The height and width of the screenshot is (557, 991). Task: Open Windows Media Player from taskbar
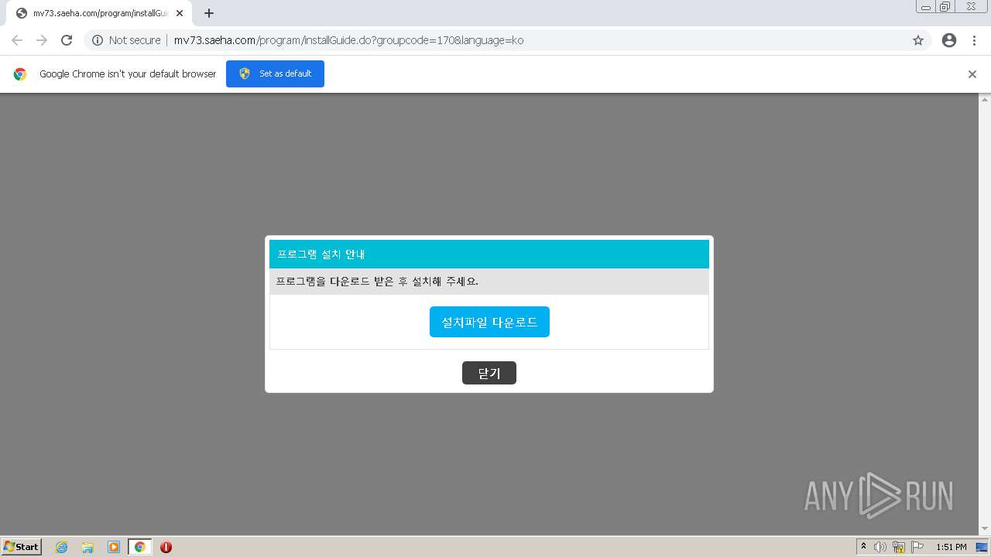114,547
